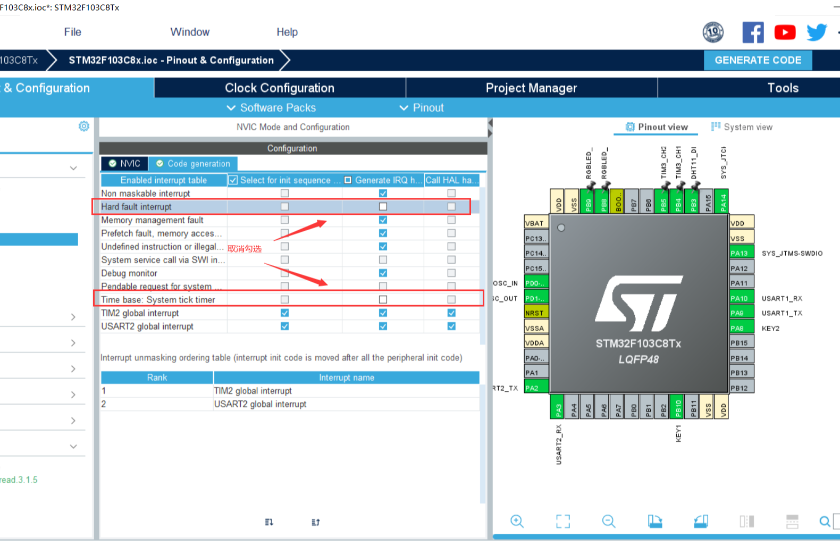
Task: Expand the Pinout dropdown
Action: pyautogui.click(x=422, y=107)
